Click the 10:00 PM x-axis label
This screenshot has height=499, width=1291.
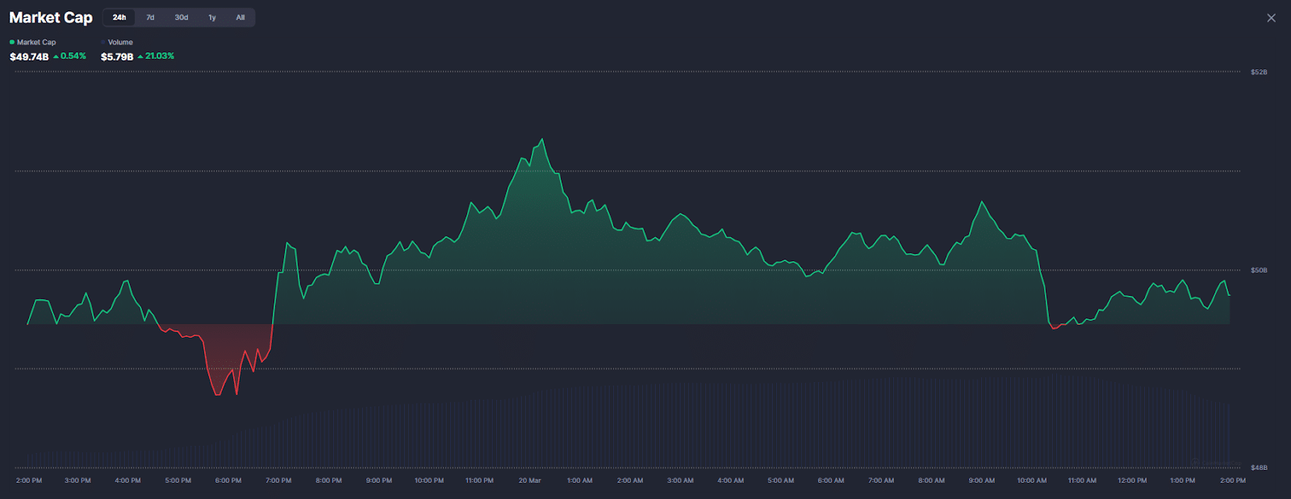429,480
